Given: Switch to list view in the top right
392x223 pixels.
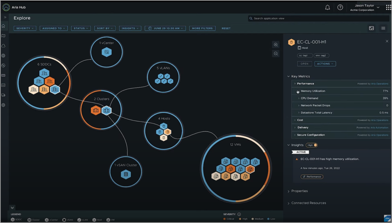Looking at the screenshot, I should tap(383, 28).
